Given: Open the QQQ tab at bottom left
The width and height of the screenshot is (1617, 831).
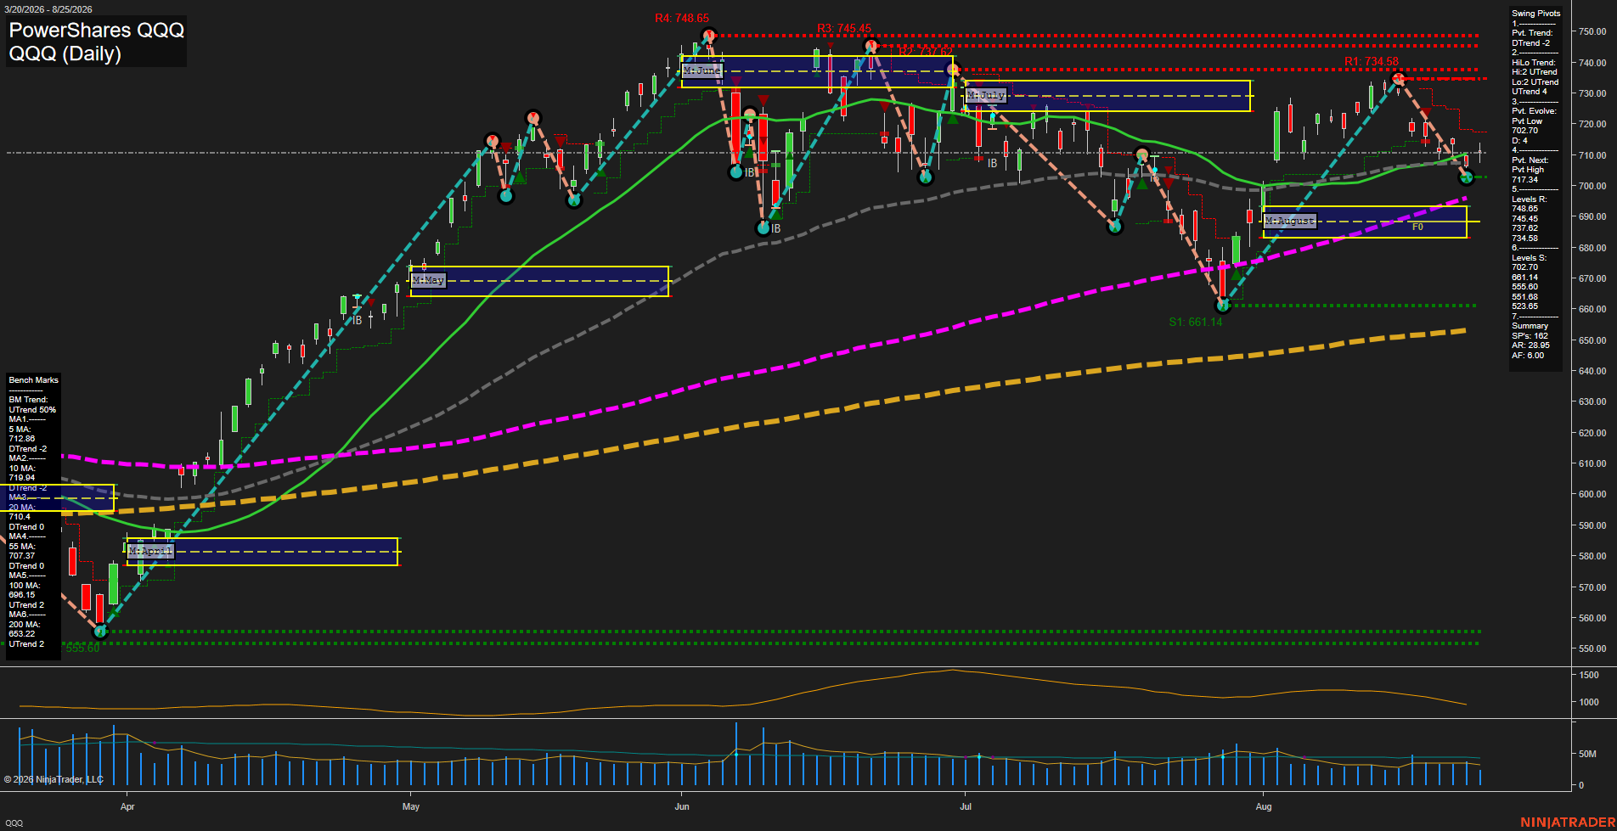Looking at the screenshot, I should point(14,823).
